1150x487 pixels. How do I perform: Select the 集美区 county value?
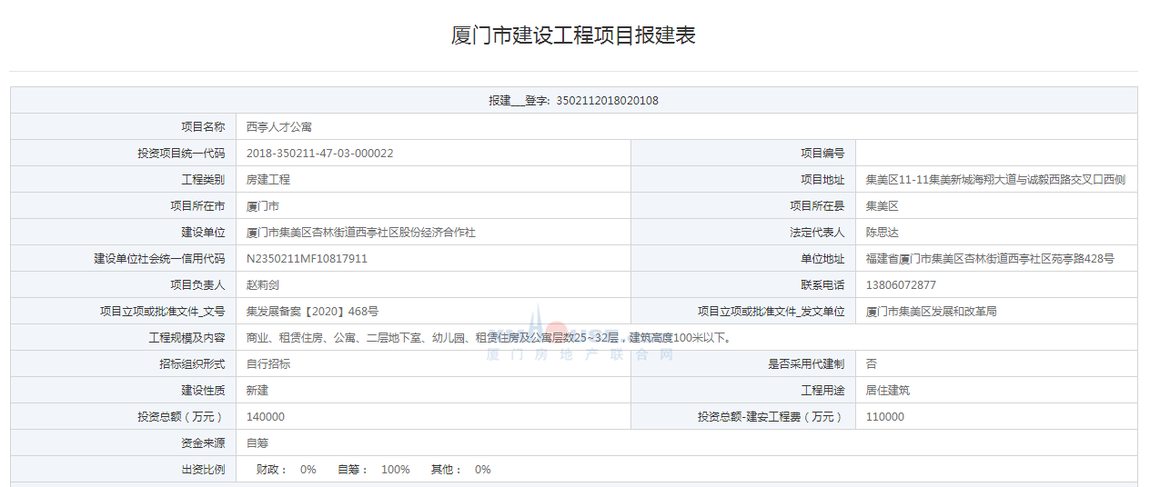tap(882, 206)
